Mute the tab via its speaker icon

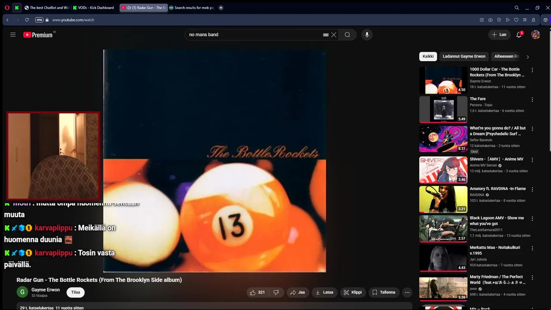(x=128, y=8)
